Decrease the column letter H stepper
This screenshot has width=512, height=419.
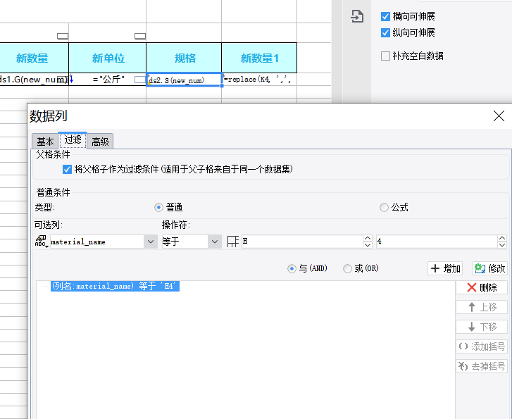coord(368,245)
